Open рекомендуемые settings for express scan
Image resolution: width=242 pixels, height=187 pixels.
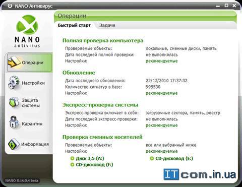point(161,125)
